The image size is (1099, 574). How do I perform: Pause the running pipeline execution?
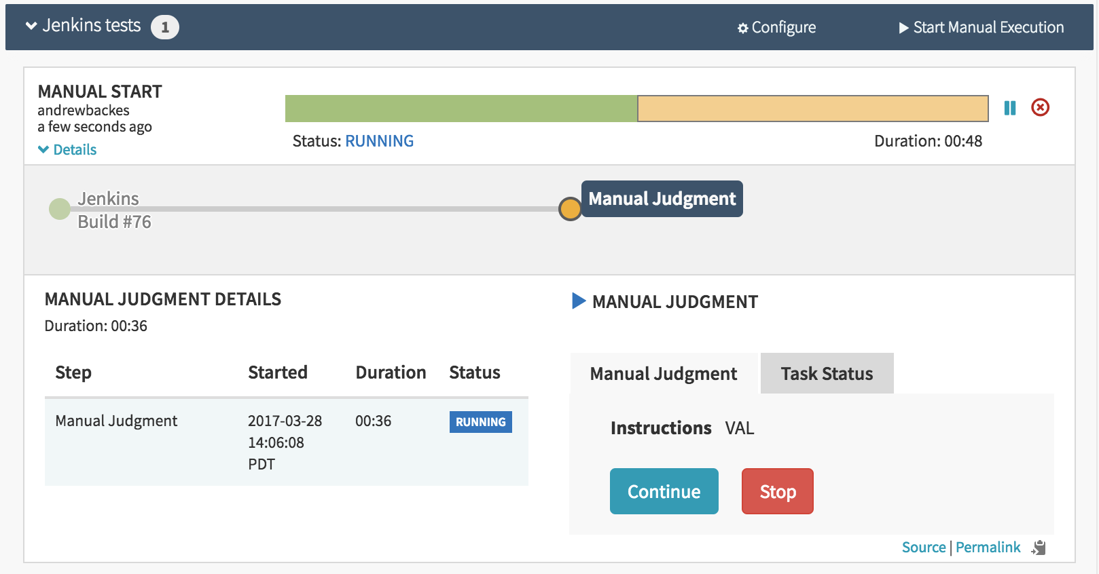[1010, 108]
